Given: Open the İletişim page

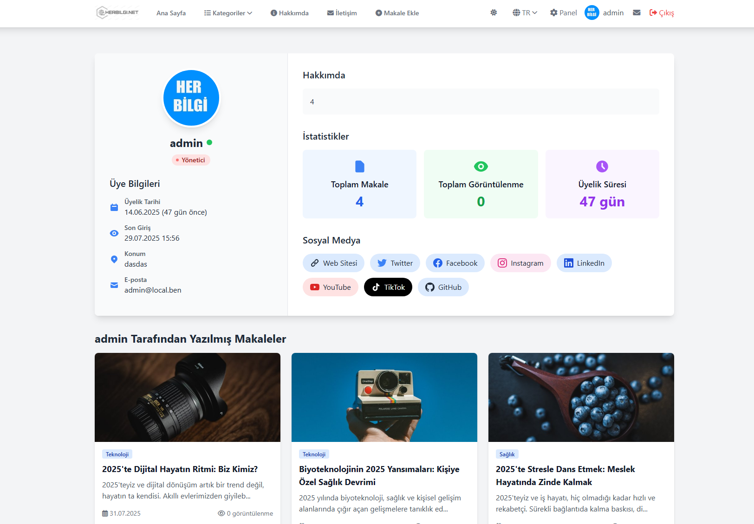Looking at the screenshot, I should tap(342, 13).
